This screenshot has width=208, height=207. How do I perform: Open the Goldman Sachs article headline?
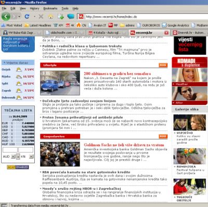tap(124, 145)
